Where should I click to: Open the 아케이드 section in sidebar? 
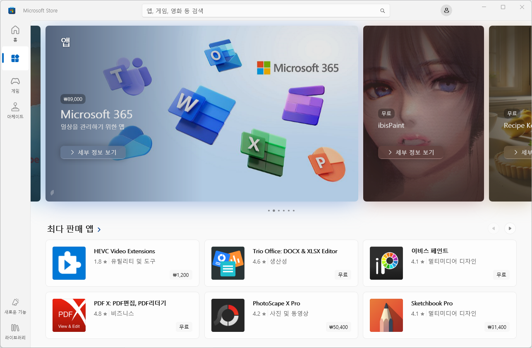tap(15, 111)
